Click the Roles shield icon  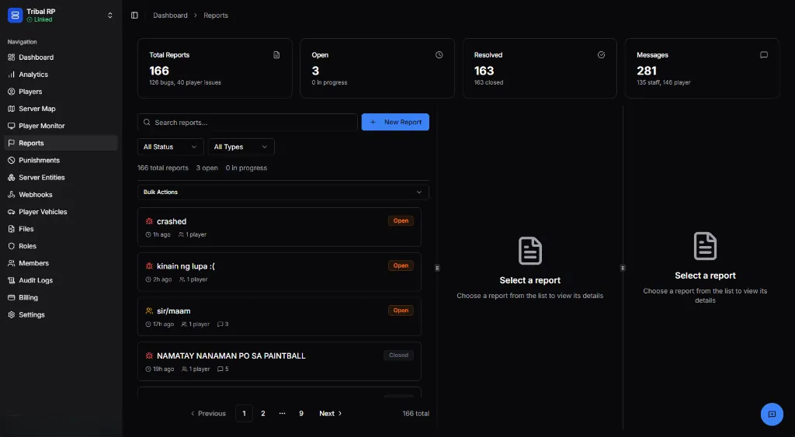[11, 246]
